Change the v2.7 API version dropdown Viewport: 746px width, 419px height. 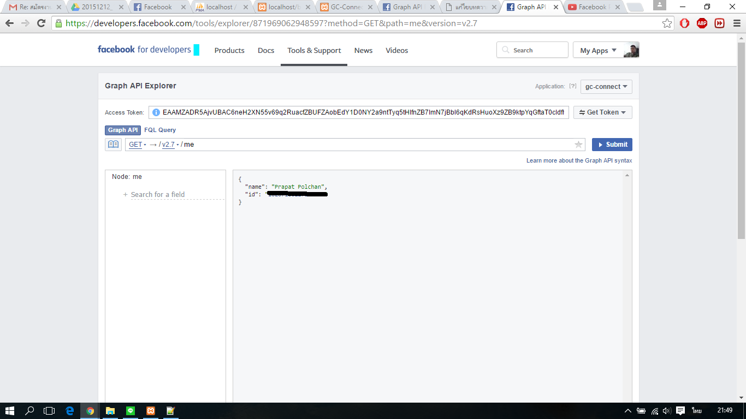point(171,145)
